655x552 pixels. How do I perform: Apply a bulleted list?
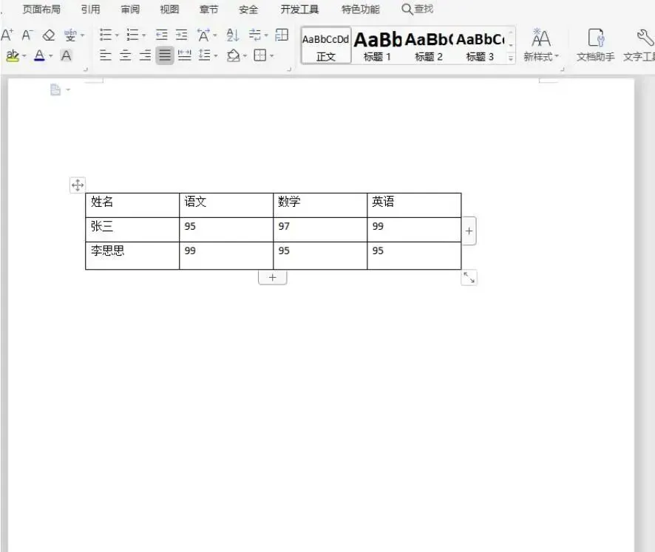[x=106, y=35]
